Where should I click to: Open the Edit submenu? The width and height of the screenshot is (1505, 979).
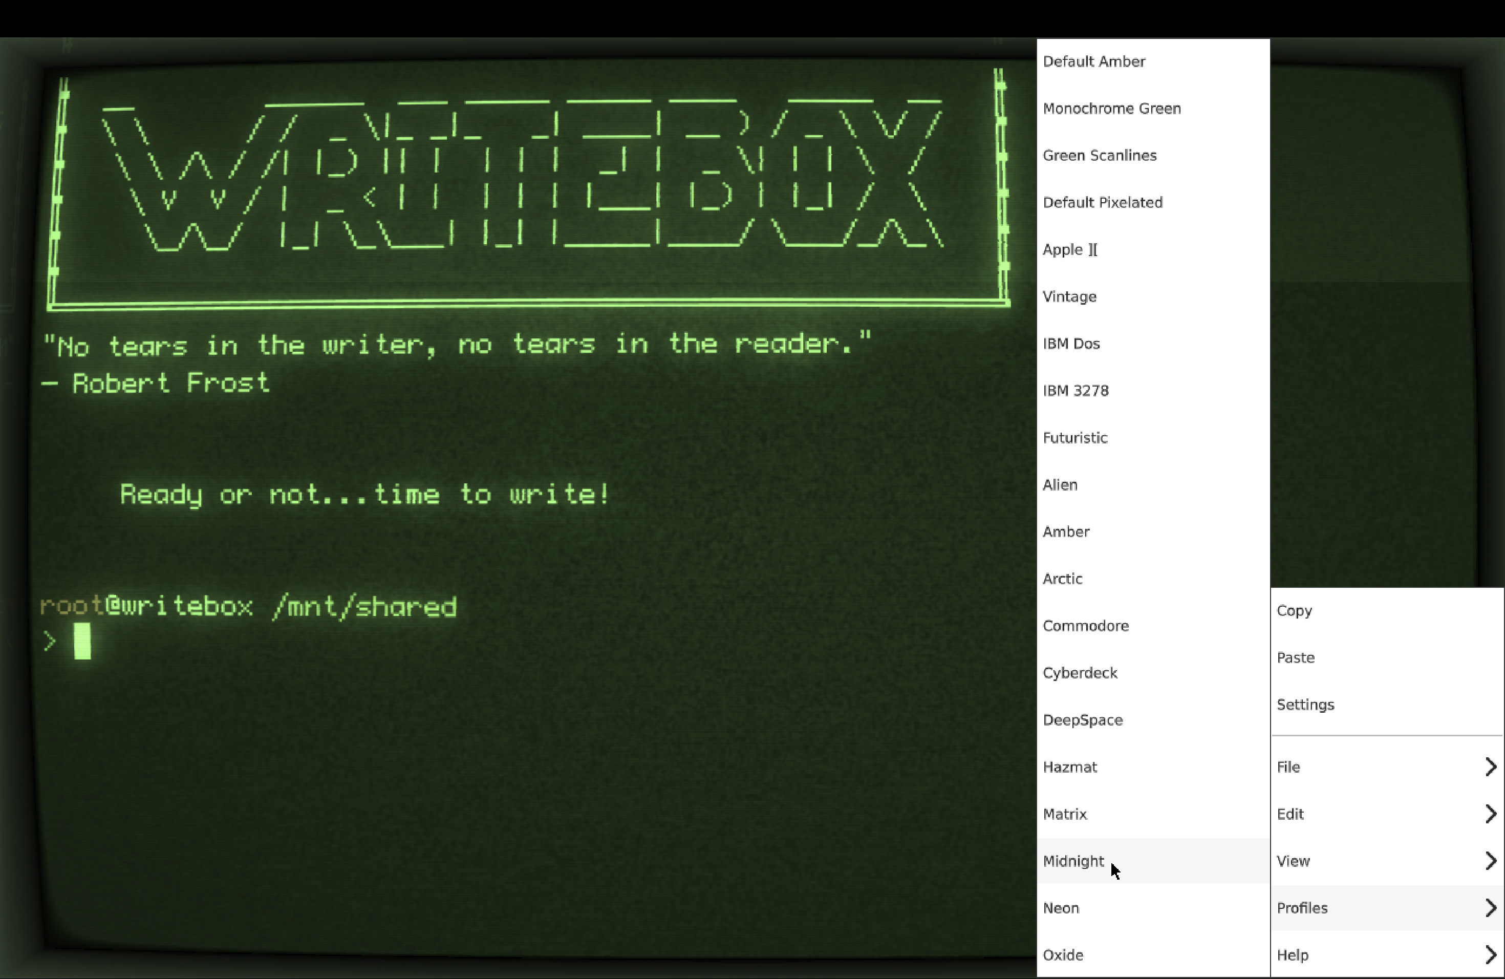point(1387,814)
